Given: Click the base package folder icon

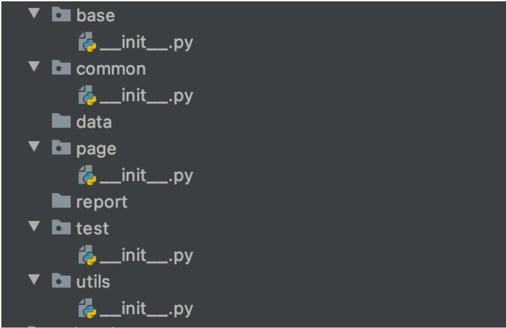Looking at the screenshot, I should (61, 16).
